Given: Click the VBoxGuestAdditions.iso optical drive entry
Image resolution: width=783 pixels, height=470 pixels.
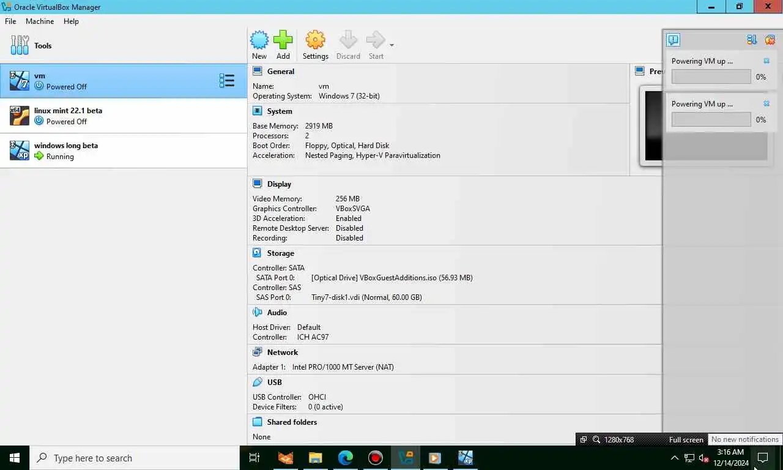Looking at the screenshot, I should 391,278.
